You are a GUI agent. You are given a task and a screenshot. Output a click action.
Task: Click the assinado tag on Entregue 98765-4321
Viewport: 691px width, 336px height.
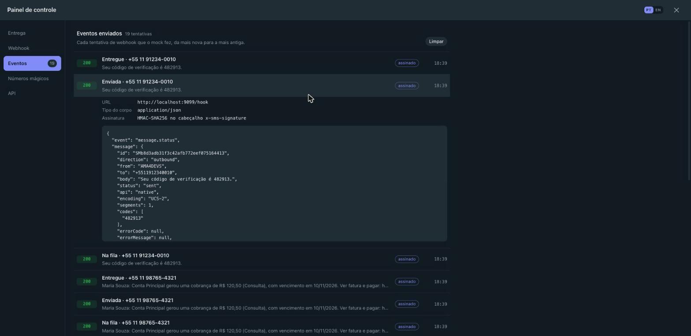pos(407,281)
